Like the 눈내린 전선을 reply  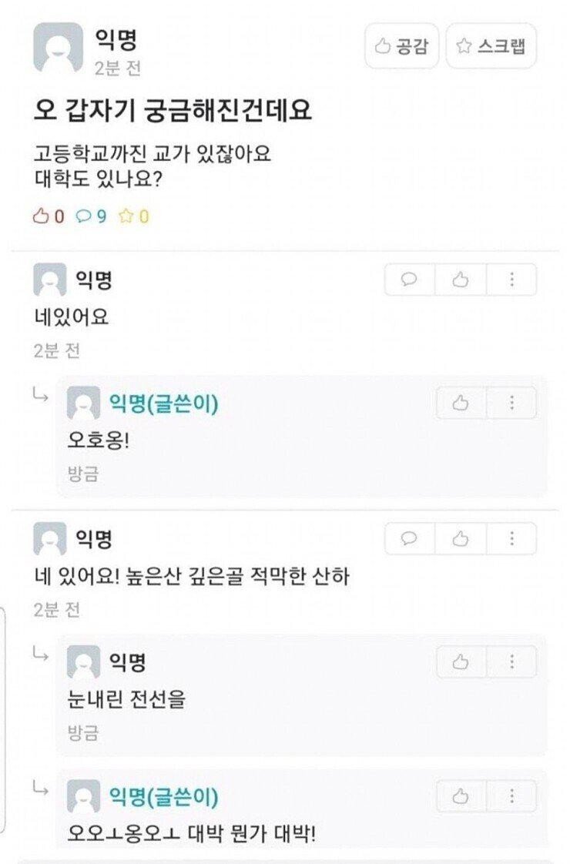click(461, 661)
